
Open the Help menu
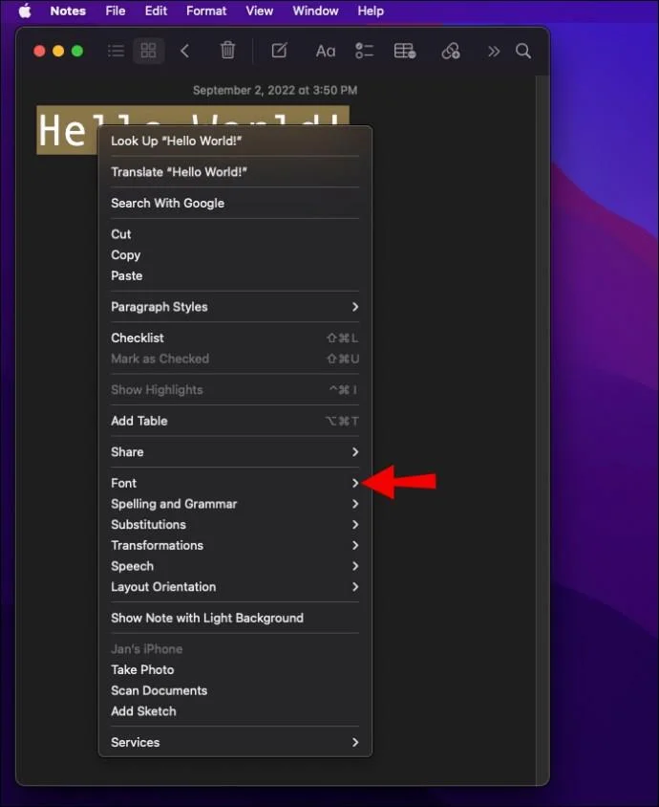[x=371, y=11]
